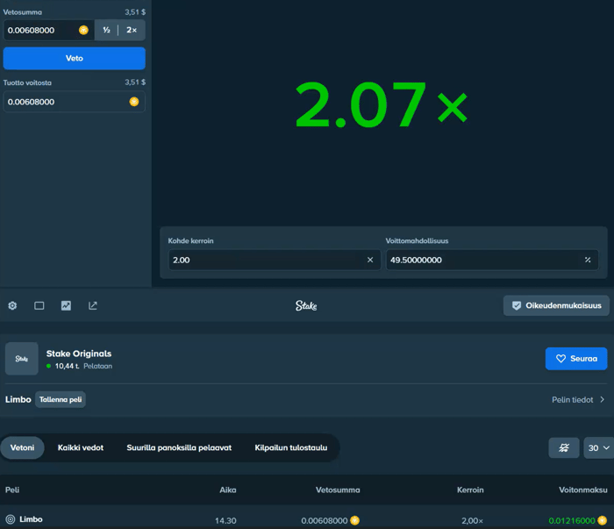This screenshot has height=529, width=614.
Task: Halve the bet with ½ button
Action: click(x=106, y=30)
